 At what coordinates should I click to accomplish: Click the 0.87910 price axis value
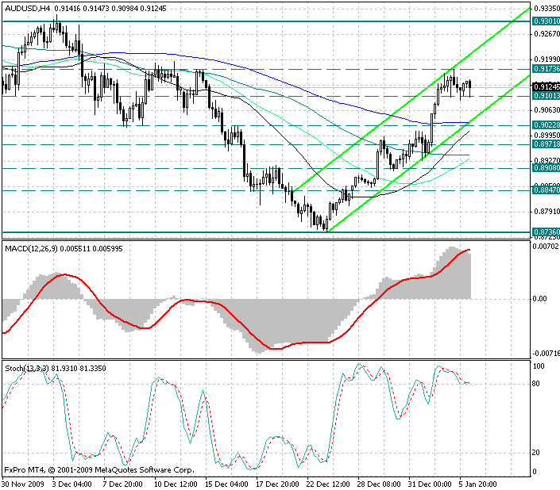pos(546,212)
